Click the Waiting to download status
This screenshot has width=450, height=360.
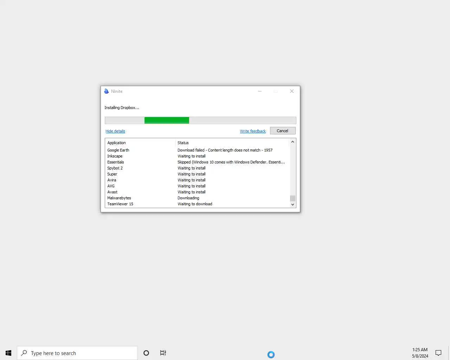coord(195,204)
